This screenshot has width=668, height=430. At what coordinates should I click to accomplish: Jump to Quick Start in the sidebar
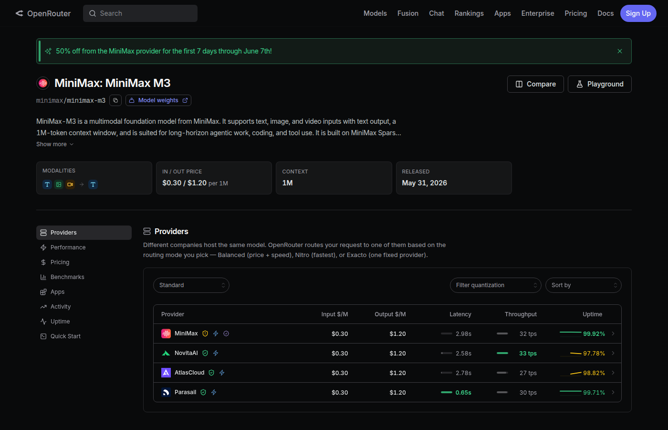click(84, 336)
